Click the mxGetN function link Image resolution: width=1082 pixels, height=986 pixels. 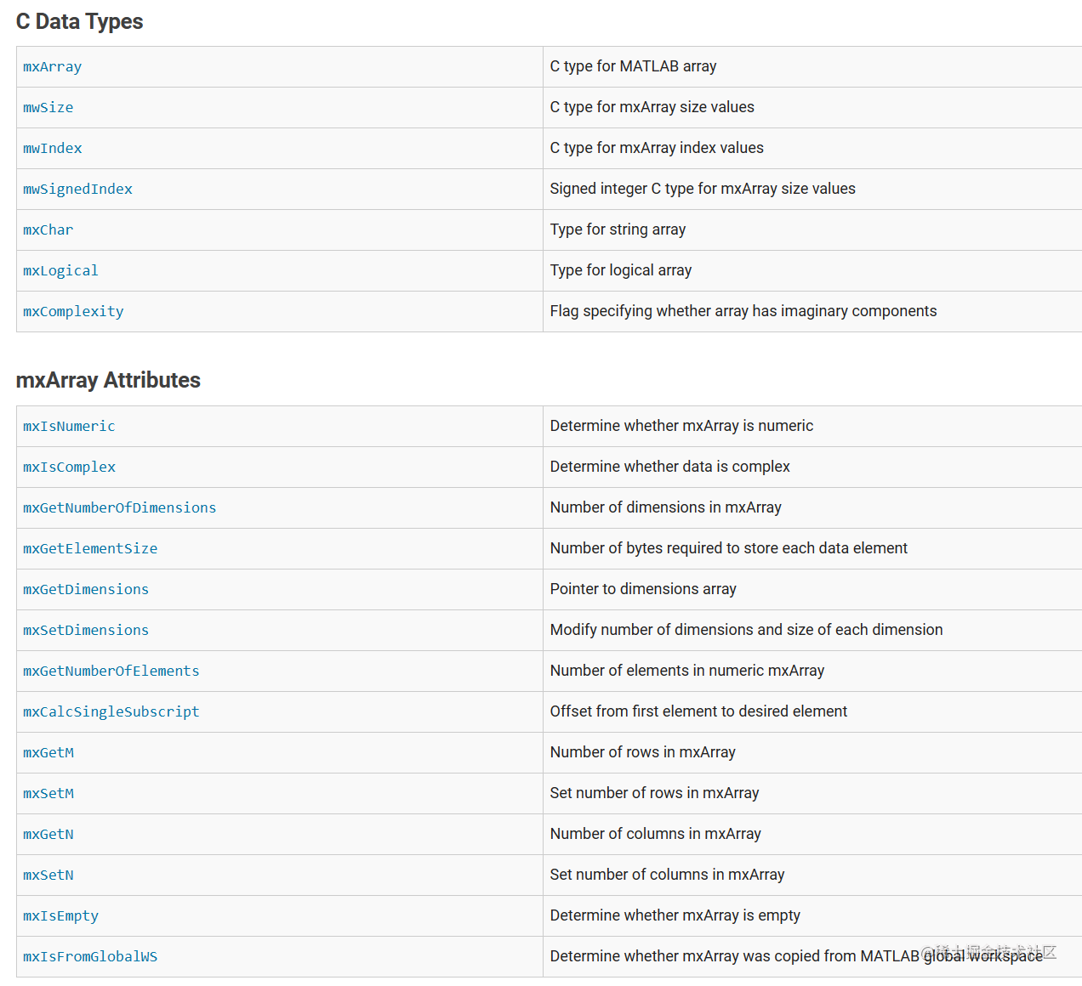coord(48,835)
